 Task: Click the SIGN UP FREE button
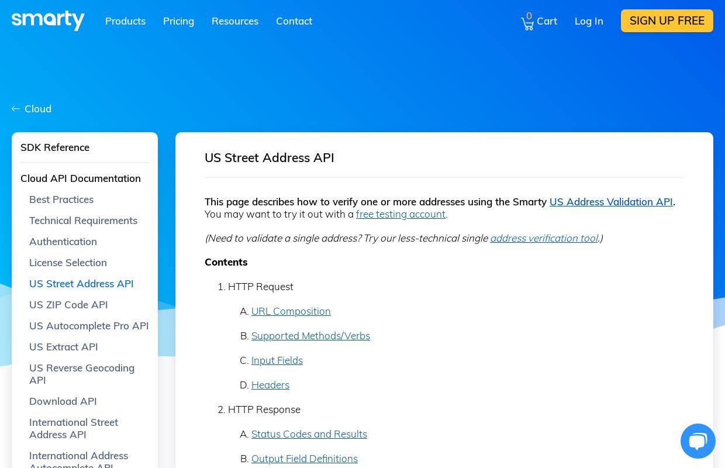tap(667, 20)
